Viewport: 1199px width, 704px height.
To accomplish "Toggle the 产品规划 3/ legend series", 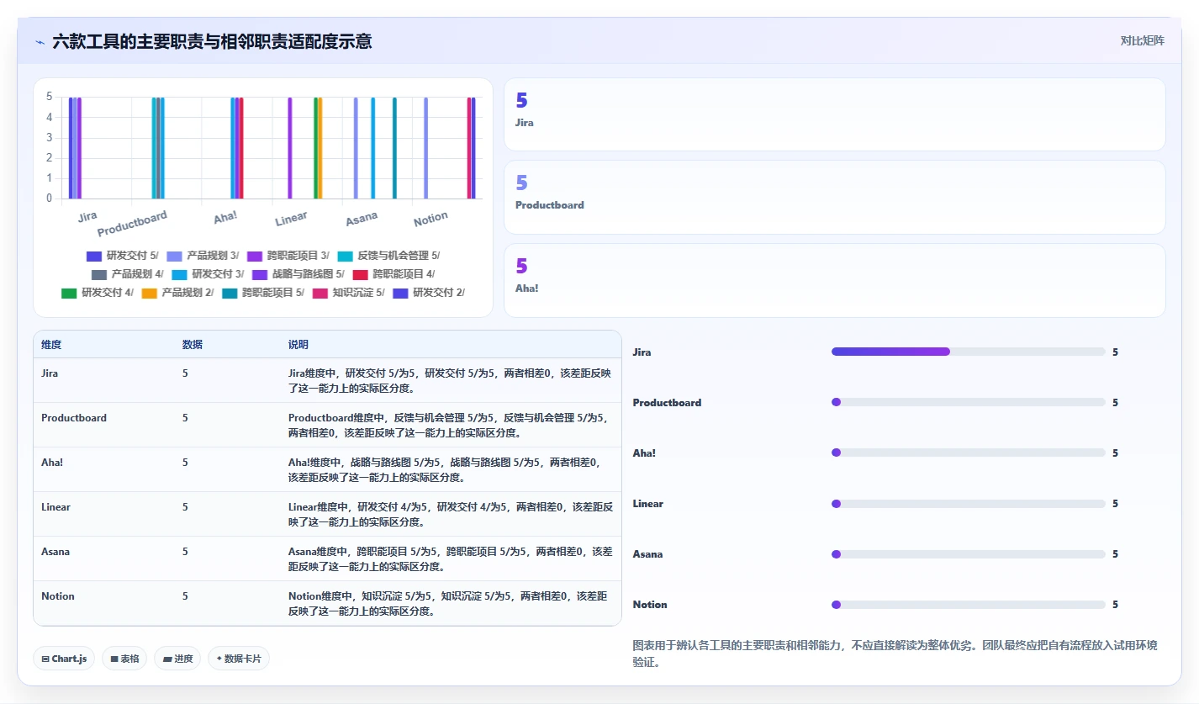I will 203,256.
